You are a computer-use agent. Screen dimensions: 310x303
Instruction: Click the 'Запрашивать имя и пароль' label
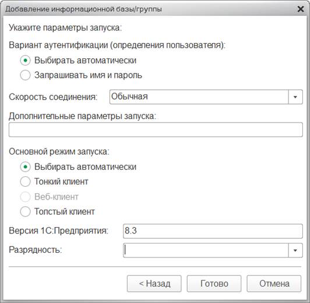point(88,75)
